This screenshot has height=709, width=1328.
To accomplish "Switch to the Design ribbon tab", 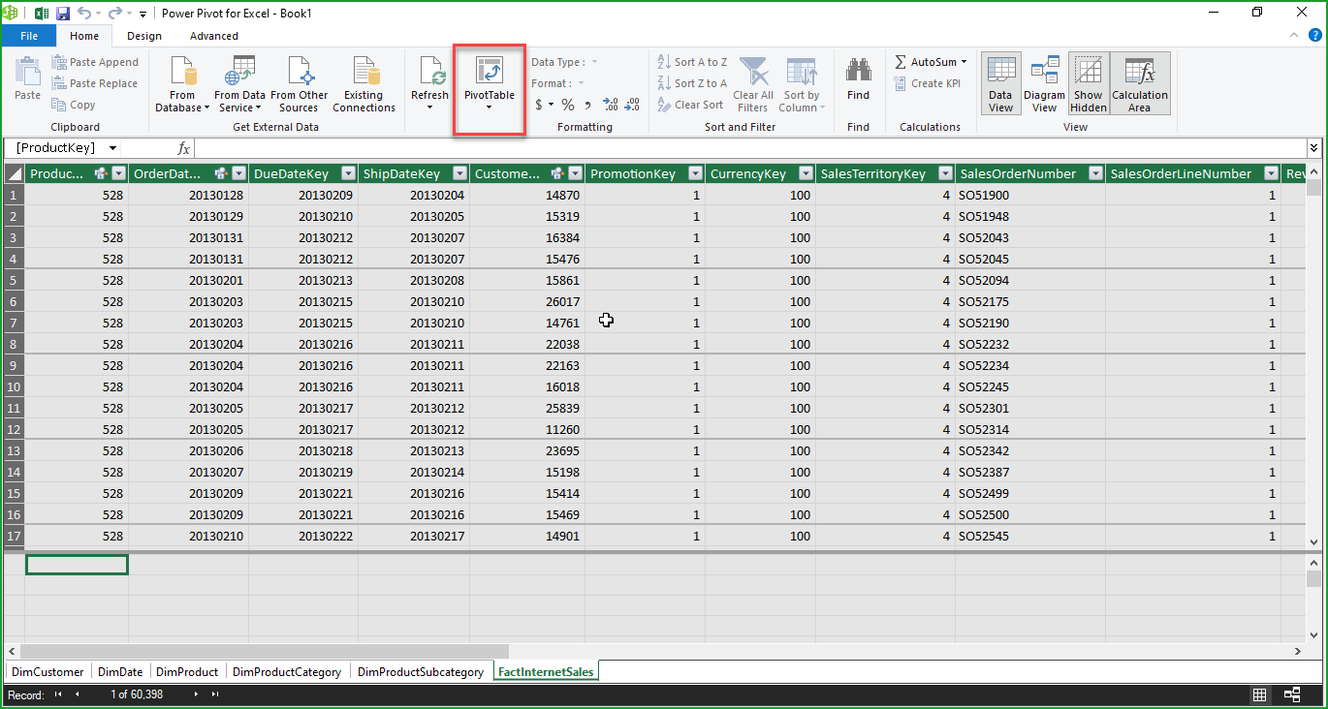I will click(x=144, y=36).
